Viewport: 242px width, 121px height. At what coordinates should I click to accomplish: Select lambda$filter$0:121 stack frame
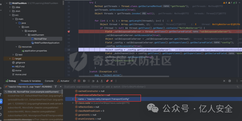coord(33,100)
